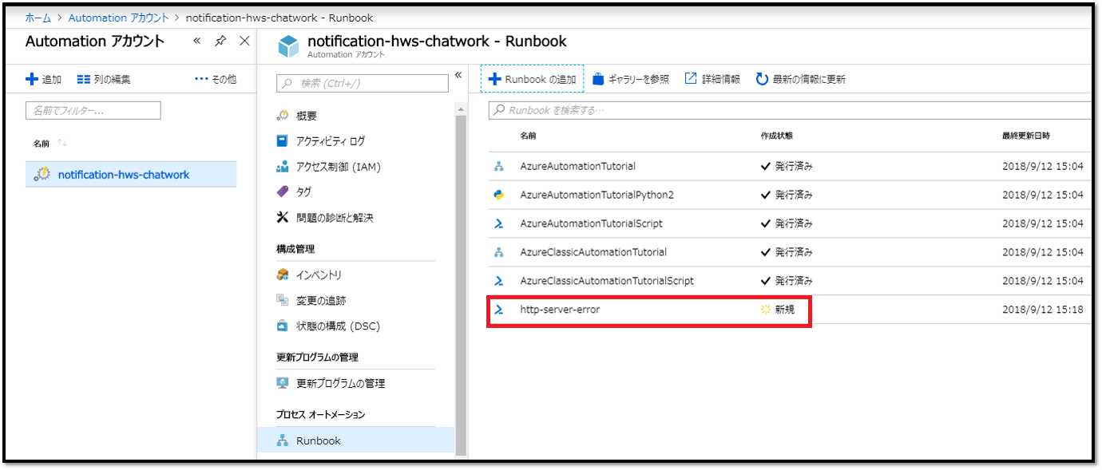Image resolution: width=1102 pixels, height=470 pixels.
Task: Click the 変更の追跡 icon
Action: tap(282, 301)
